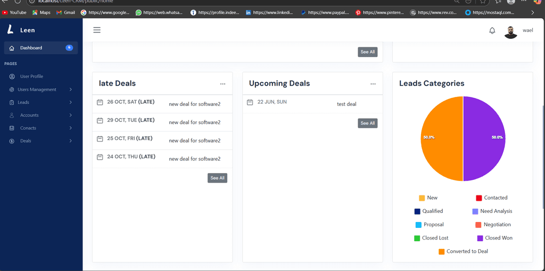Screen dimensions: 545x271
Task: Select Dashboard menu item
Action: pos(41,48)
